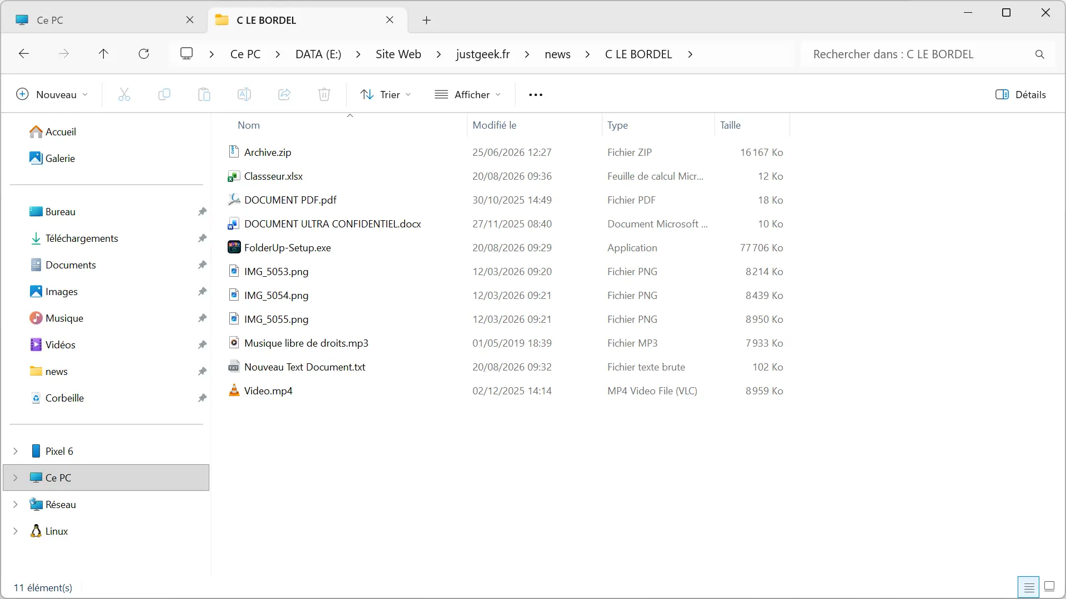Open the three-dots more options menu
This screenshot has width=1066, height=599.
point(536,95)
